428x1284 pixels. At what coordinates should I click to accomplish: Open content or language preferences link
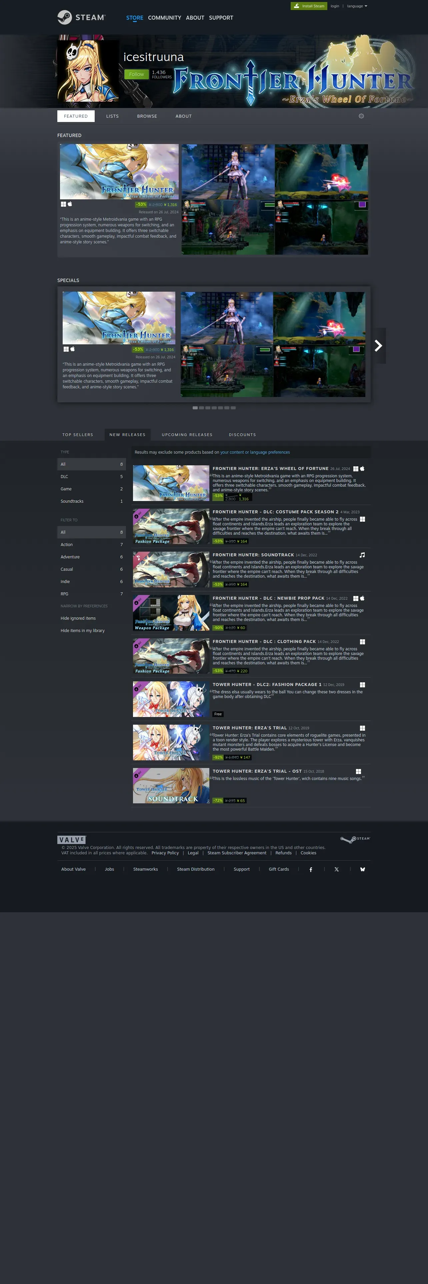click(255, 452)
